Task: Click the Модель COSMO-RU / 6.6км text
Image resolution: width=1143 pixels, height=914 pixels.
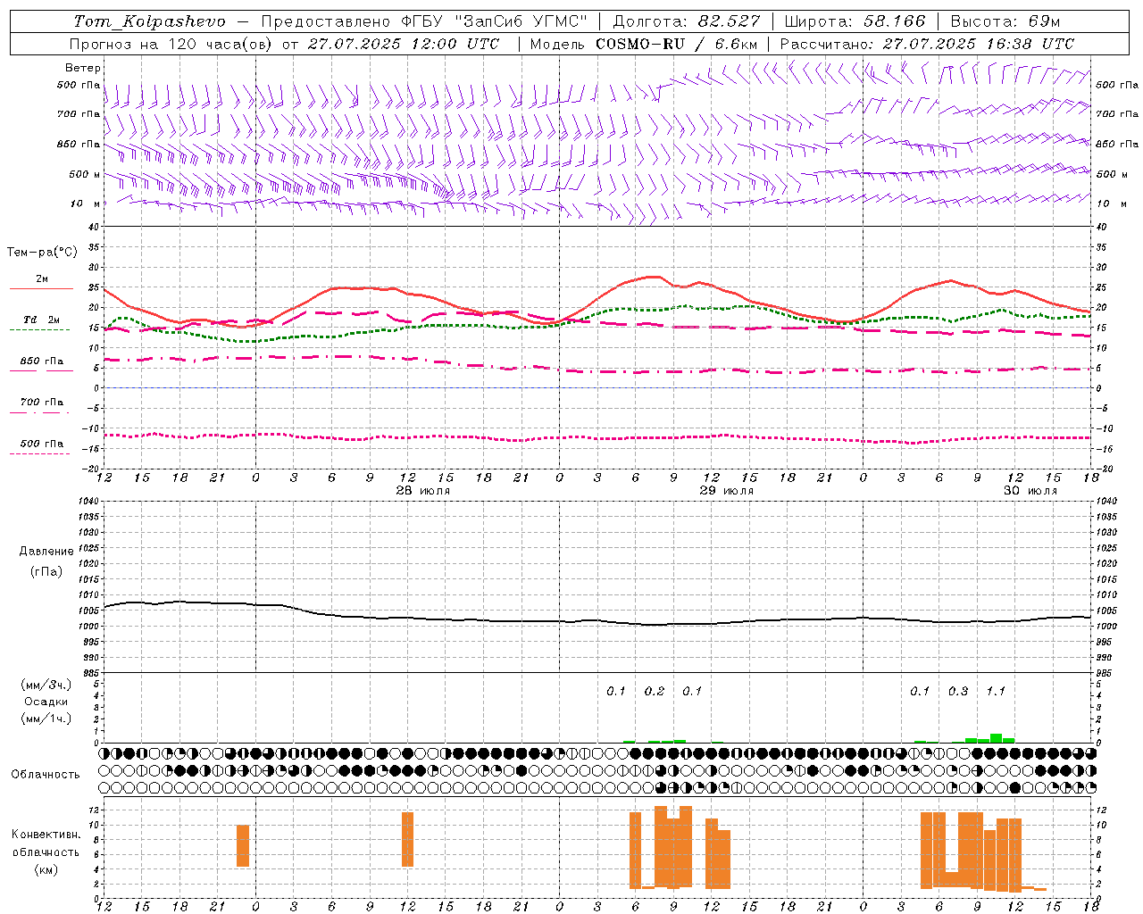Action: click(x=643, y=44)
